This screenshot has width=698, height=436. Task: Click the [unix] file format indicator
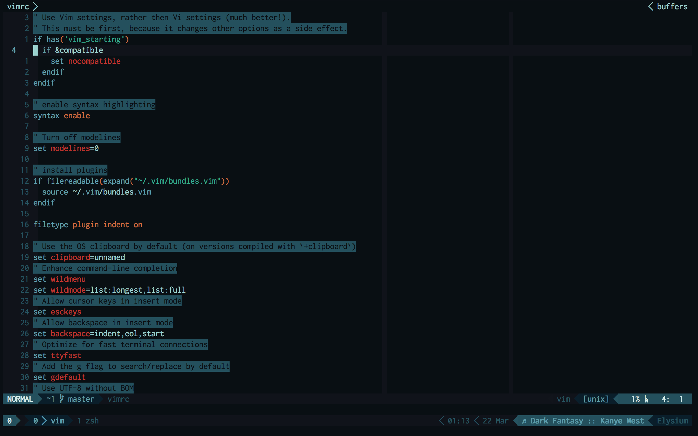pyautogui.click(x=596, y=399)
